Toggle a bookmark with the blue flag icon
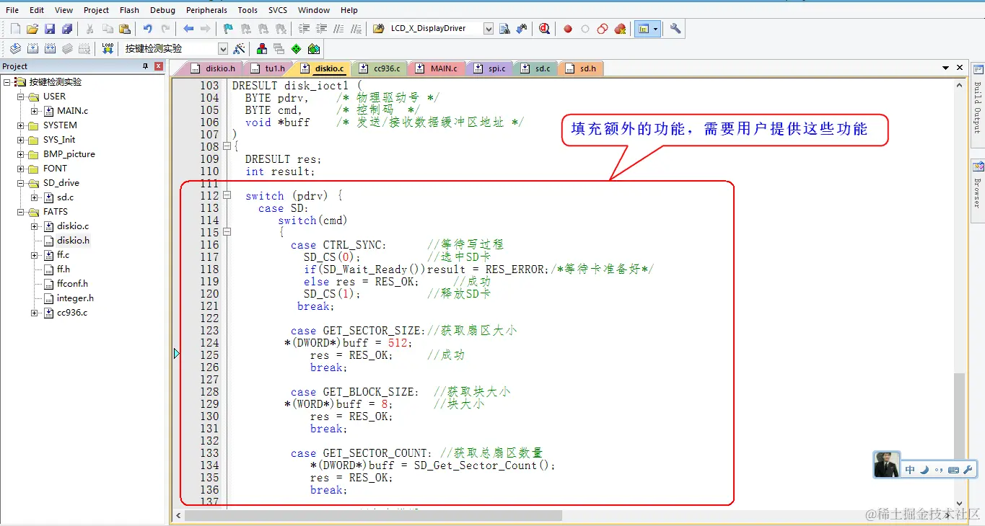The image size is (985, 526). [227, 29]
